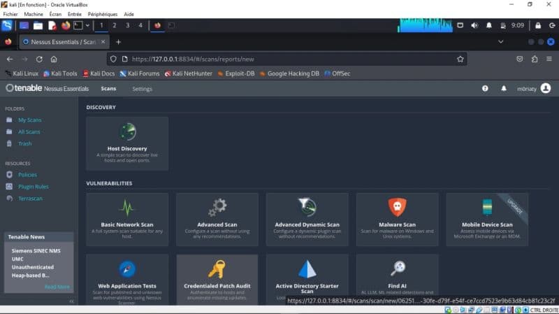
Task: Open the Kali Tools bookmark
Action: coord(60,73)
